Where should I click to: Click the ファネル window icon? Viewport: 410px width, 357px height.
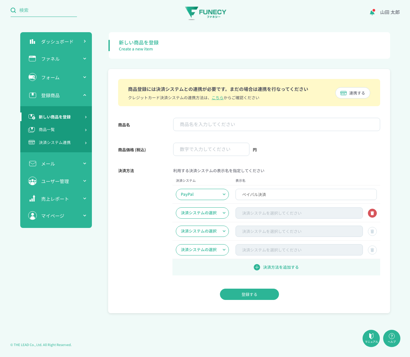[32, 59]
